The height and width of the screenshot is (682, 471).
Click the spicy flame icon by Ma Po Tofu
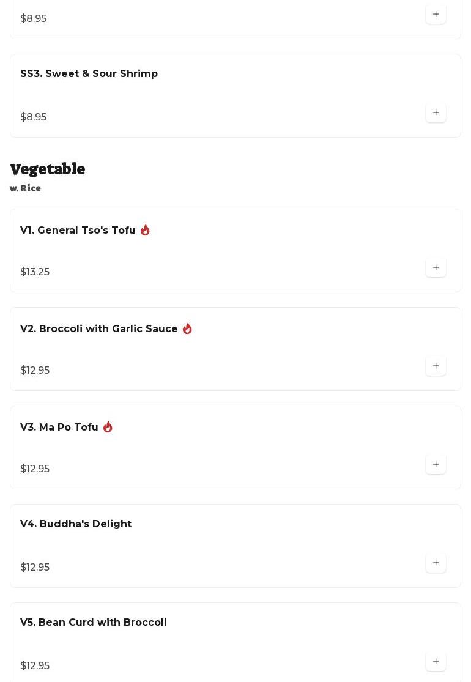(108, 427)
